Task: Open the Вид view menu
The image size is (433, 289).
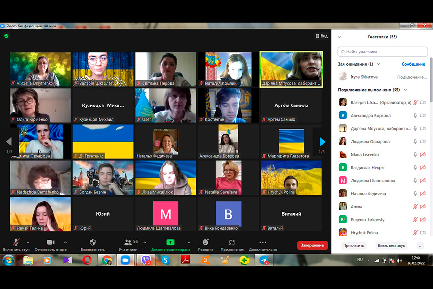Action: (321, 36)
